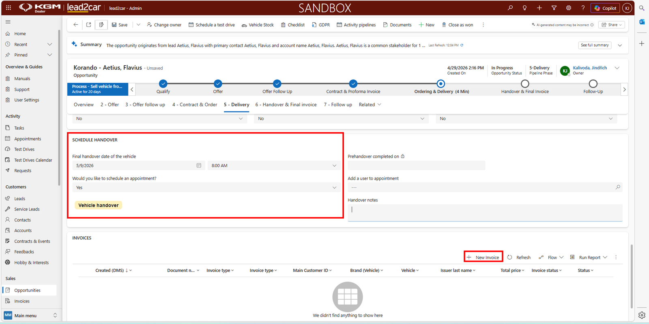Switch to 4 - Contract & Order tab
Image resolution: width=649 pixels, height=324 pixels.
195,105
